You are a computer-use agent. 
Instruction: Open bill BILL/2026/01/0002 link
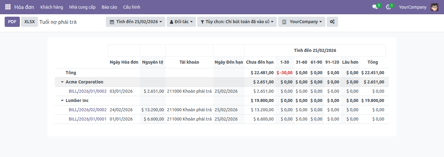[88, 91]
